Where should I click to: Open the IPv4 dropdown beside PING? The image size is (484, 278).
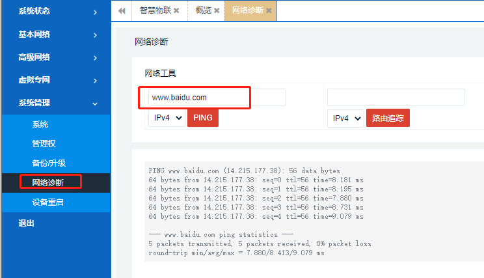pos(167,118)
